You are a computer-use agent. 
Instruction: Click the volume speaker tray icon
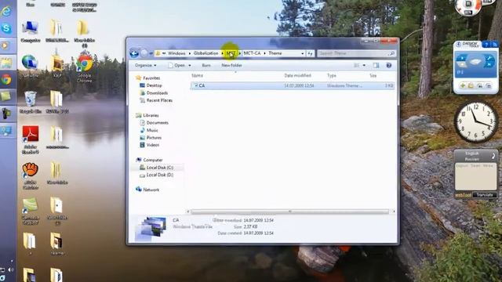point(10,269)
